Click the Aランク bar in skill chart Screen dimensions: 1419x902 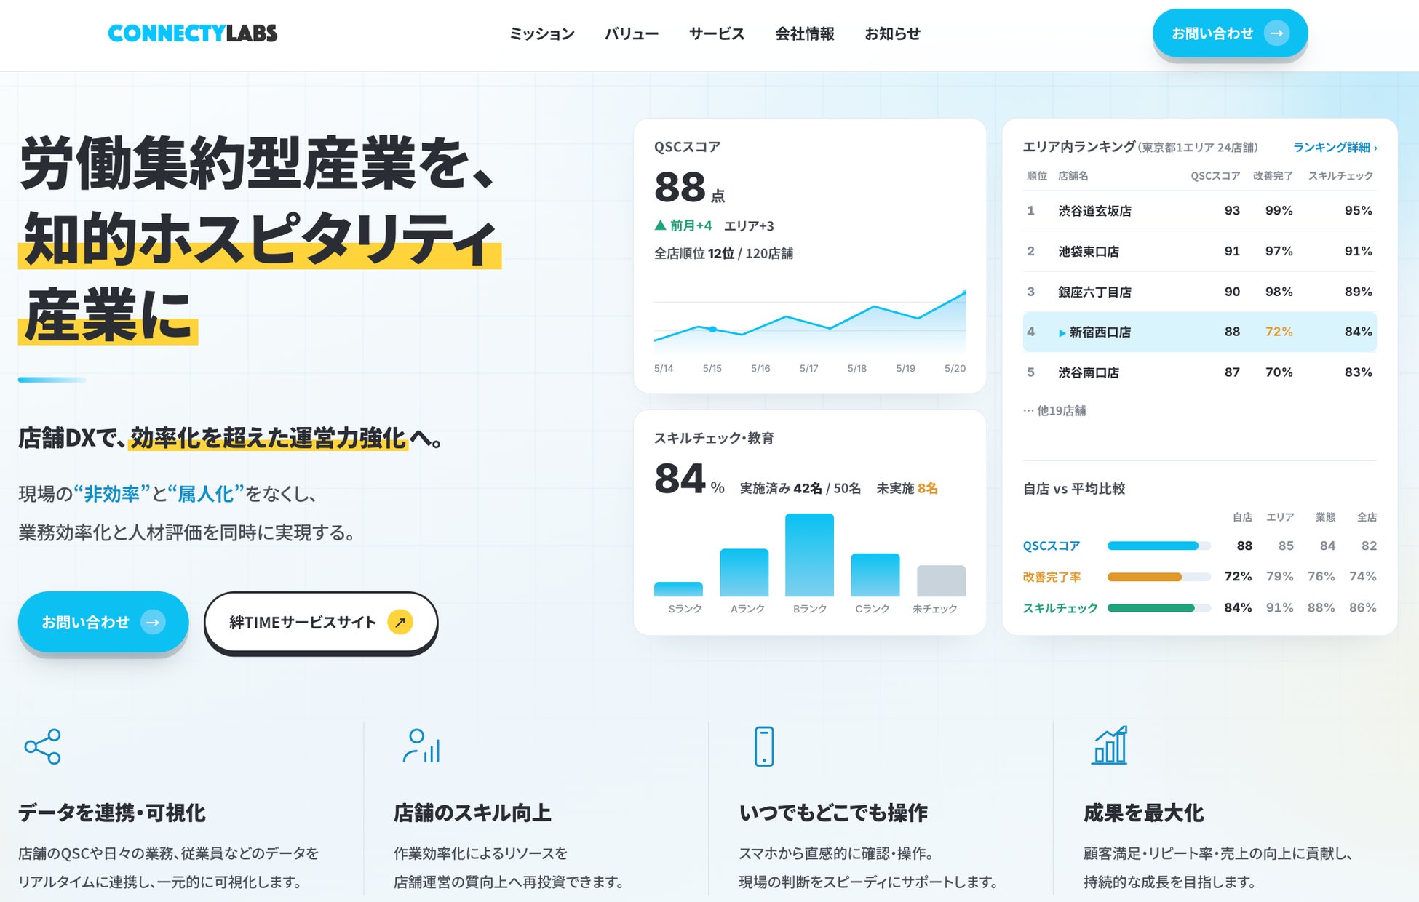744,572
